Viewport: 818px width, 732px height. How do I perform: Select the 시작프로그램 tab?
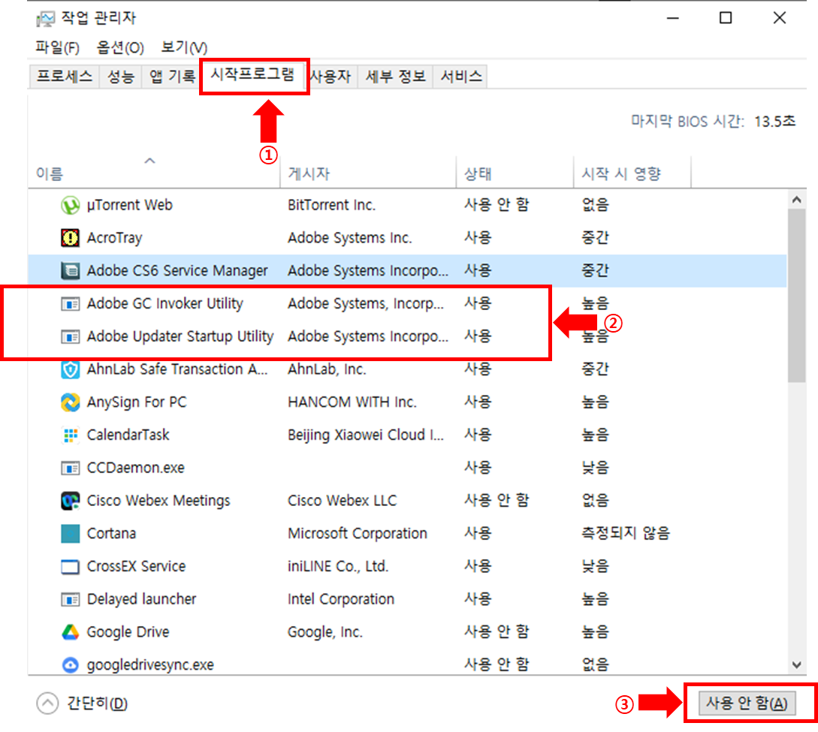[252, 74]
